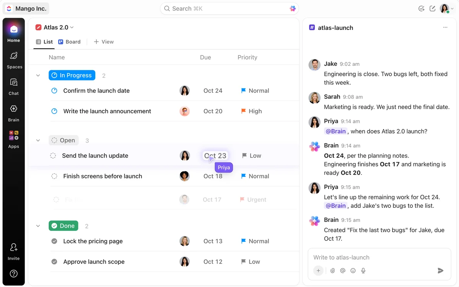
Task: Click the microphone voice icon
Action: pyautogui.click(x=363, y=271)
